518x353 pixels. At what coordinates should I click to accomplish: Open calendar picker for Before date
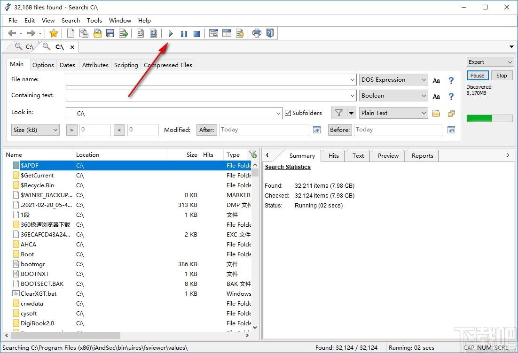451,130
